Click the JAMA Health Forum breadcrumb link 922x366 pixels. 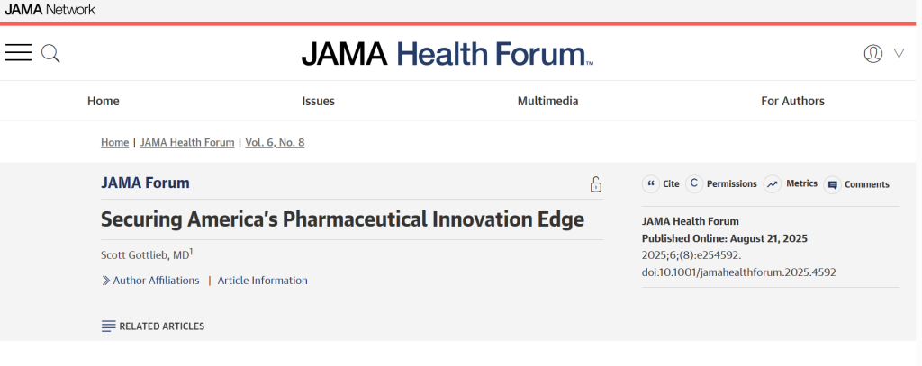point(186,142)
